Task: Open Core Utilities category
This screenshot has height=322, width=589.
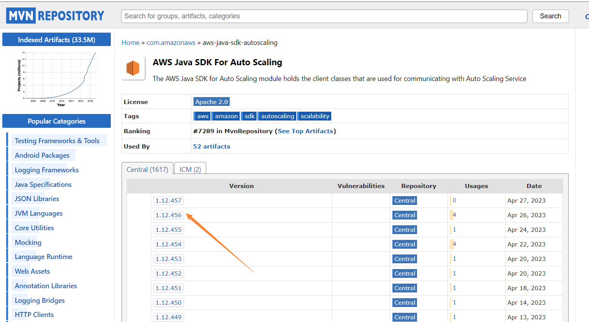Action: (x=34, y=228)
